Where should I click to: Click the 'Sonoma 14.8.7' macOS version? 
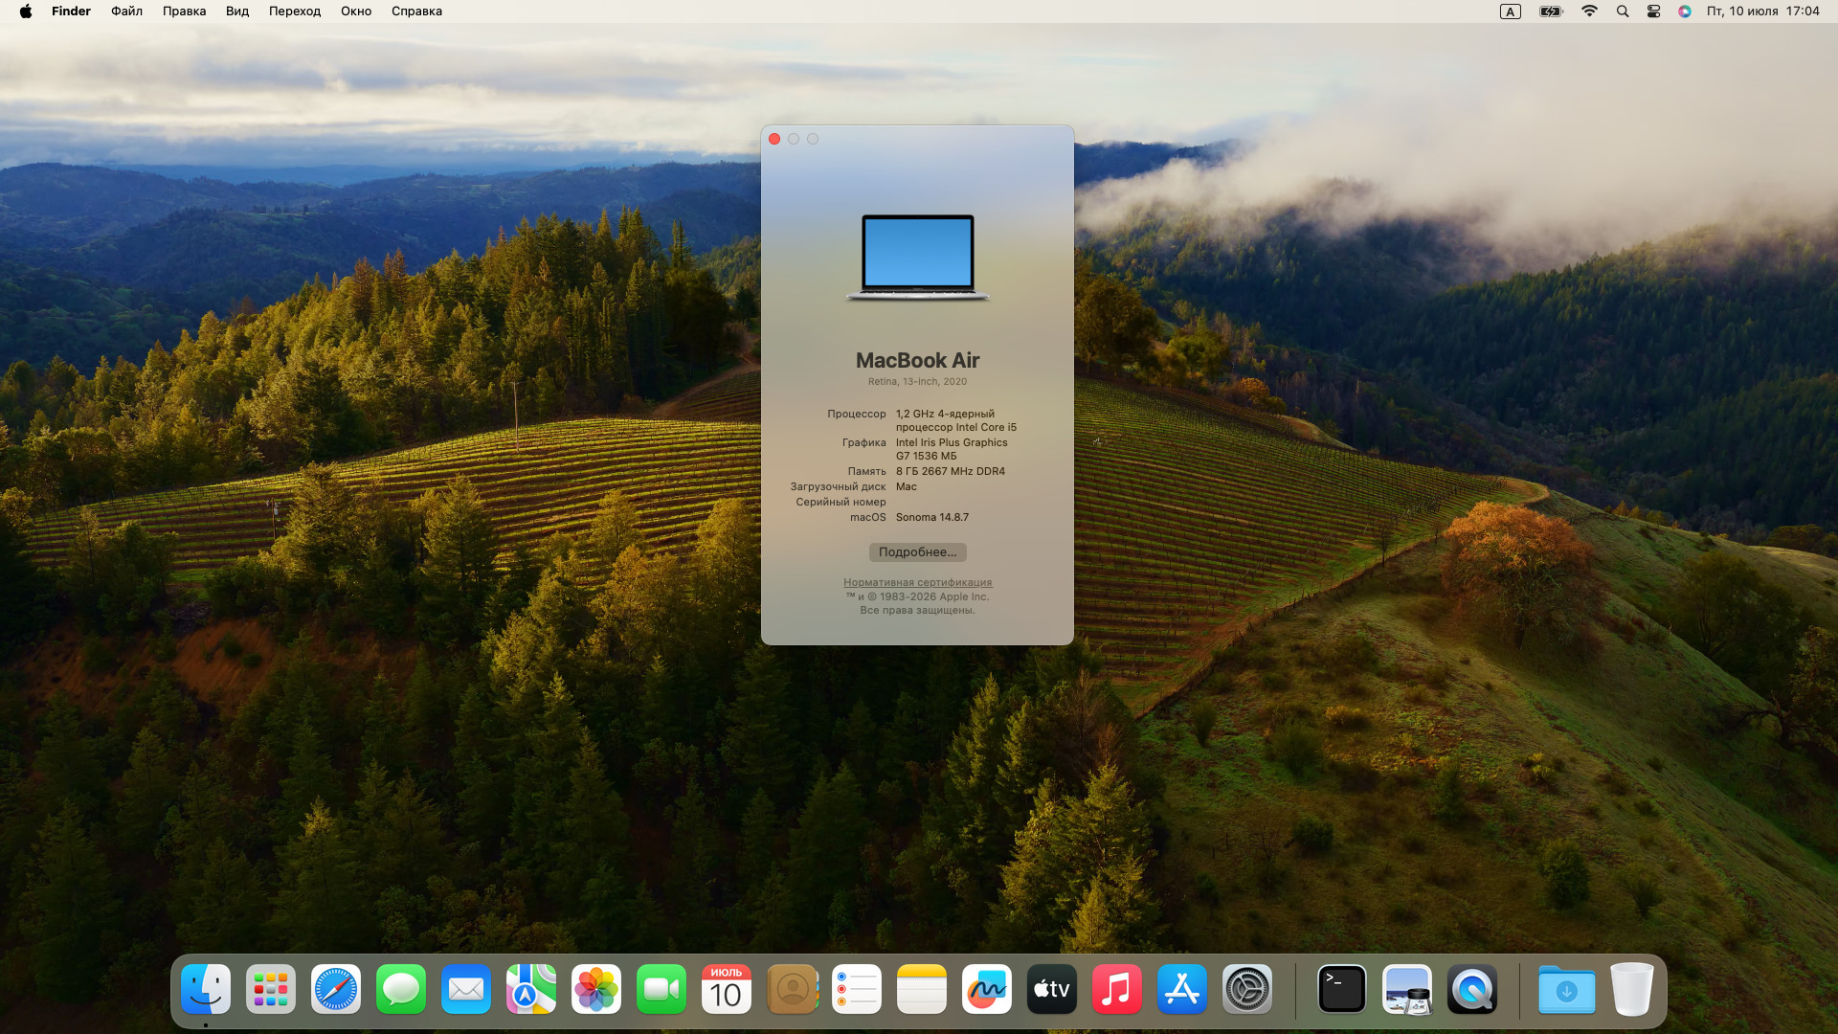click(x=932, y=517)
